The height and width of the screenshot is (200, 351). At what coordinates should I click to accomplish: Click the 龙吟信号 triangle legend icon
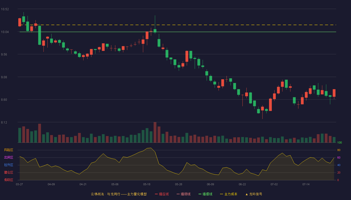(x=247, y=194)
